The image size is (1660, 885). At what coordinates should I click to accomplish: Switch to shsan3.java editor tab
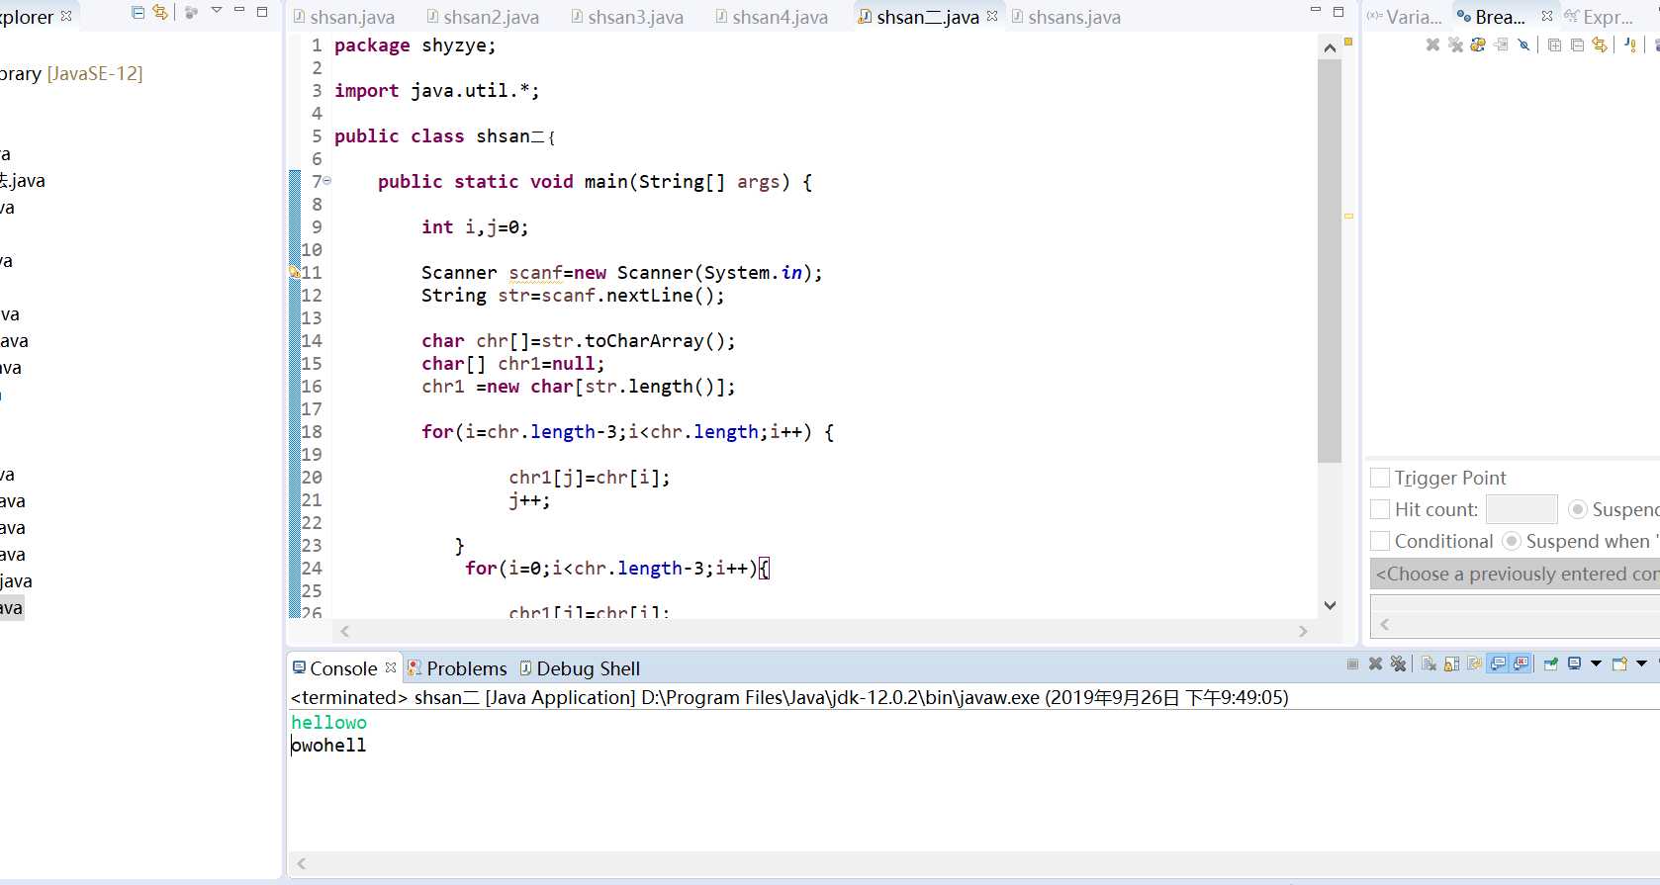click(627, 17)
